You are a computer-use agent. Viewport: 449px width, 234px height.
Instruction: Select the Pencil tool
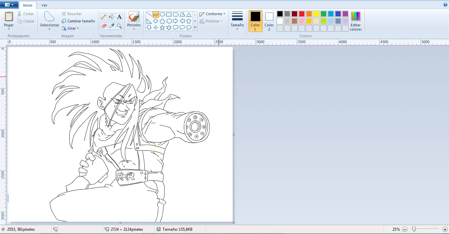pos(104,16)
